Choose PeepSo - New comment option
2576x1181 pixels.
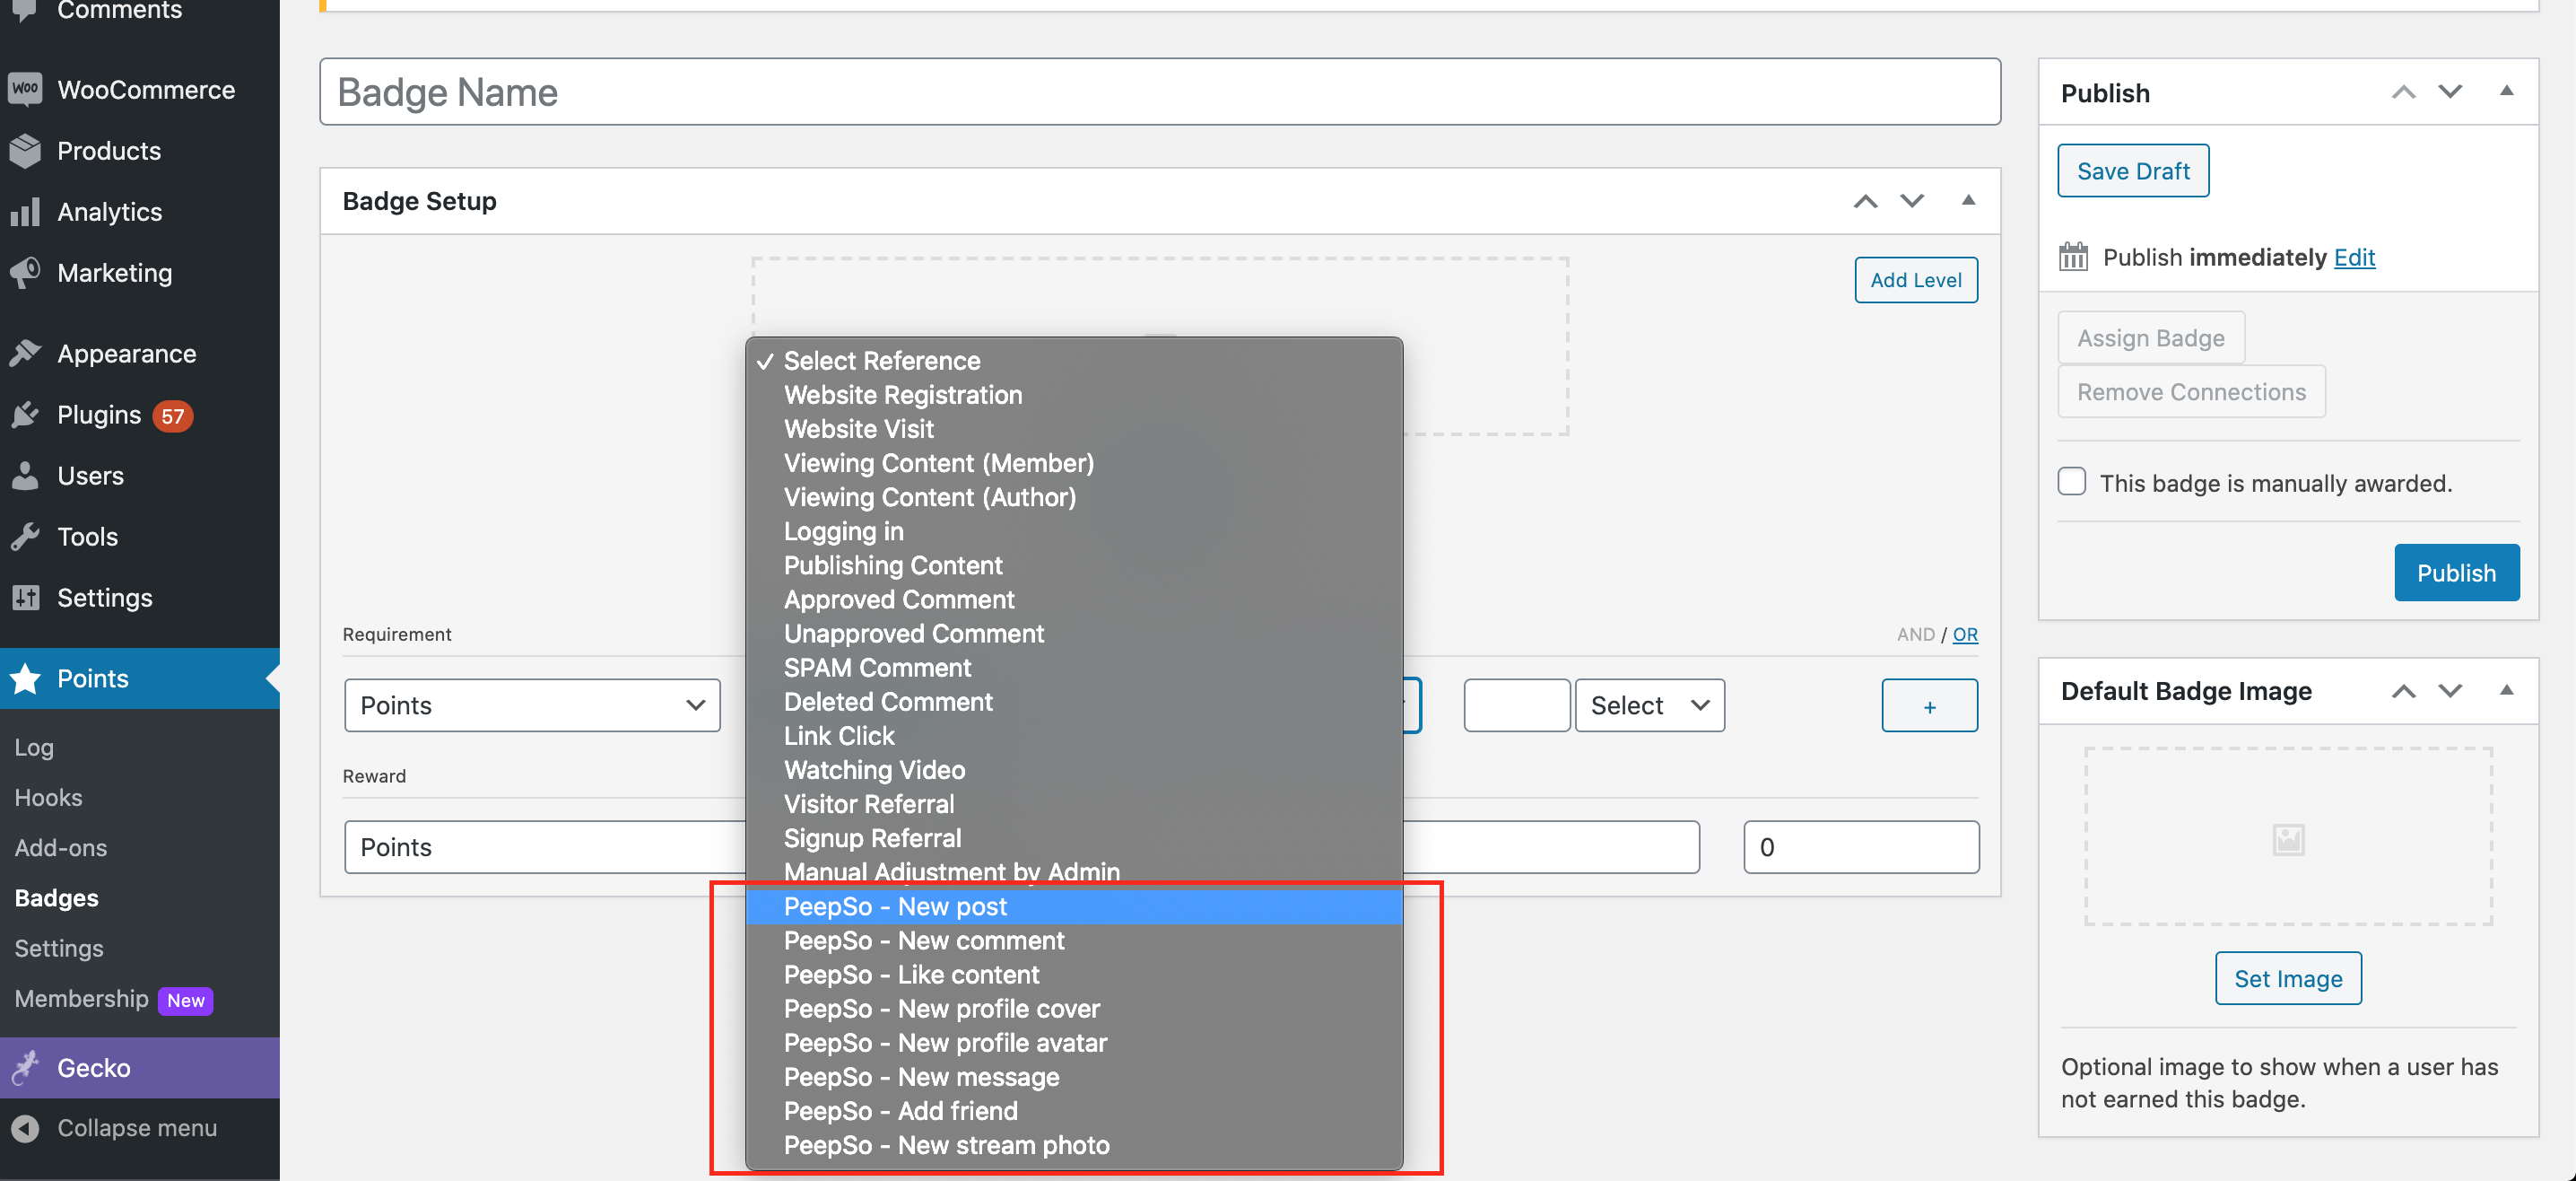[1074, 940]
